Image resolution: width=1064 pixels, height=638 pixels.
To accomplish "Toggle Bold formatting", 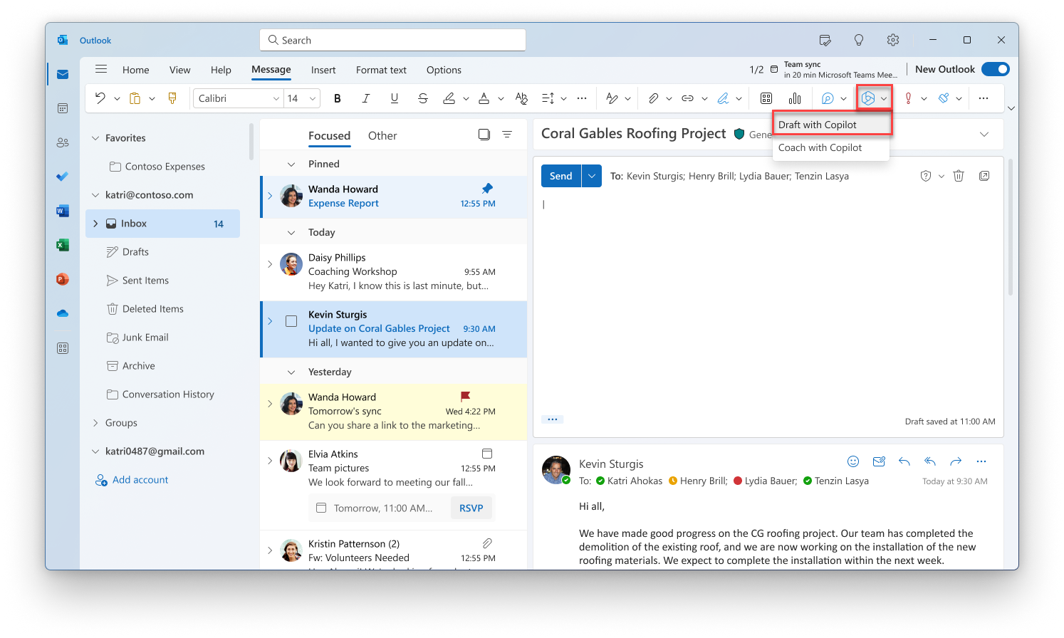I will click(338, 98).
